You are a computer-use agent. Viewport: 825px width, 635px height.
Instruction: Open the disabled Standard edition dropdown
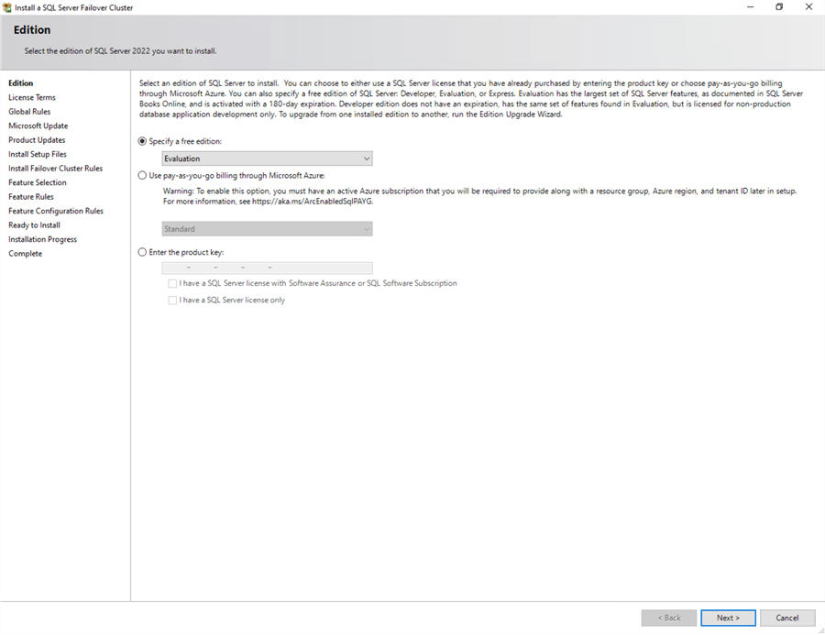267,229
